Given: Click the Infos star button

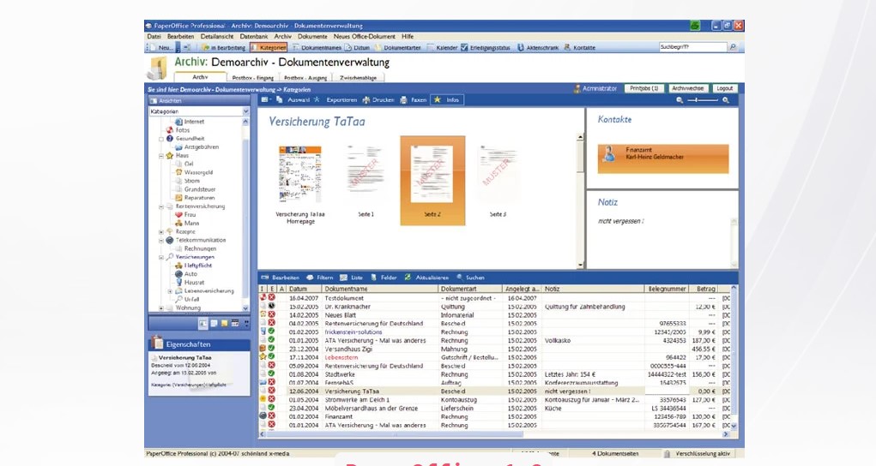Looking at the screenshot, I should 446,100.
